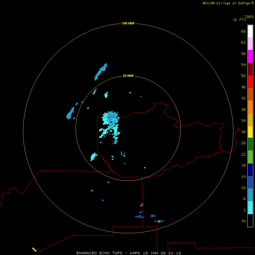Click the "KAPD" station identifier
255x255 pixels.
(135, 253)
